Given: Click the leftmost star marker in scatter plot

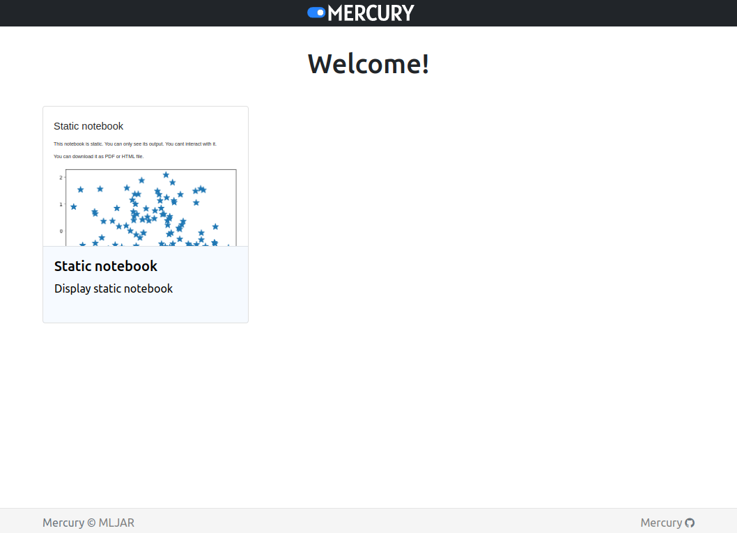Looking at the screenshot, I should click(x=74, y=207).
